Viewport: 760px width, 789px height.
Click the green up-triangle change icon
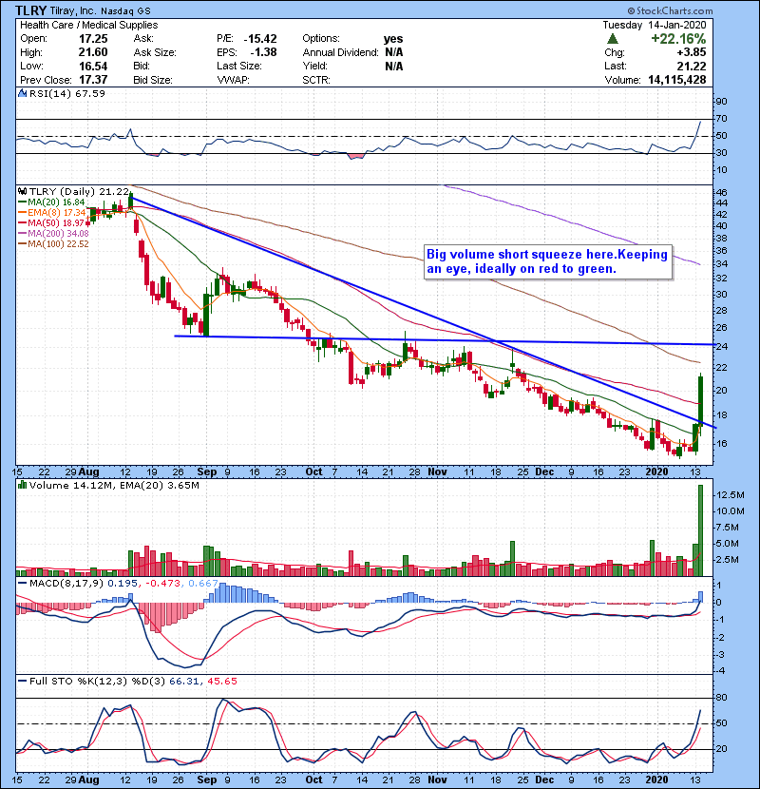tap(613, 38)
